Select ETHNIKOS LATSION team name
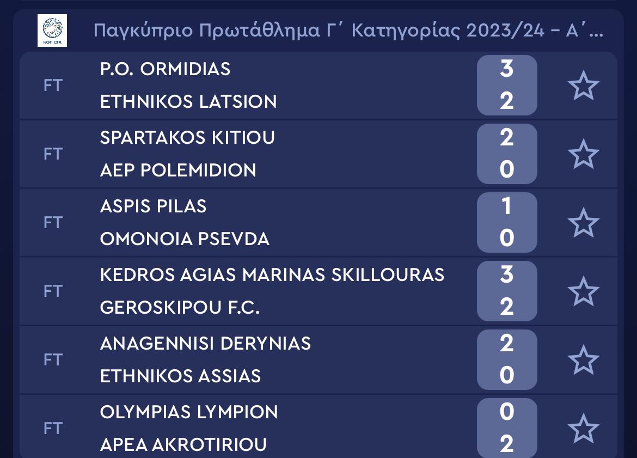This screenshot has height=458, width=637. click(x=188, y=102)
